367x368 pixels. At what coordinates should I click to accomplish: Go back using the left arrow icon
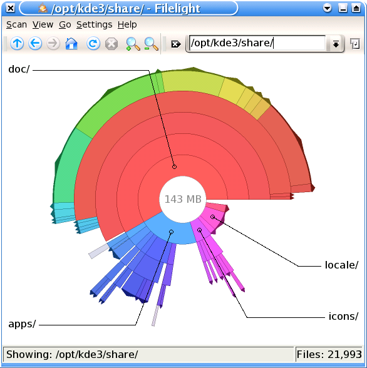click(35, 43)
